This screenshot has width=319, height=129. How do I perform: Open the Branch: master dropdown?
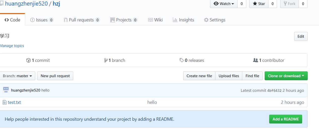pyautogui.click(x=17, y=76)
